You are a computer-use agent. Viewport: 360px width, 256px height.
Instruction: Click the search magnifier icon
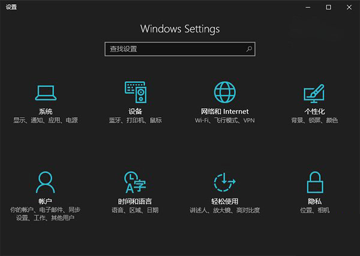coord(249,49)
